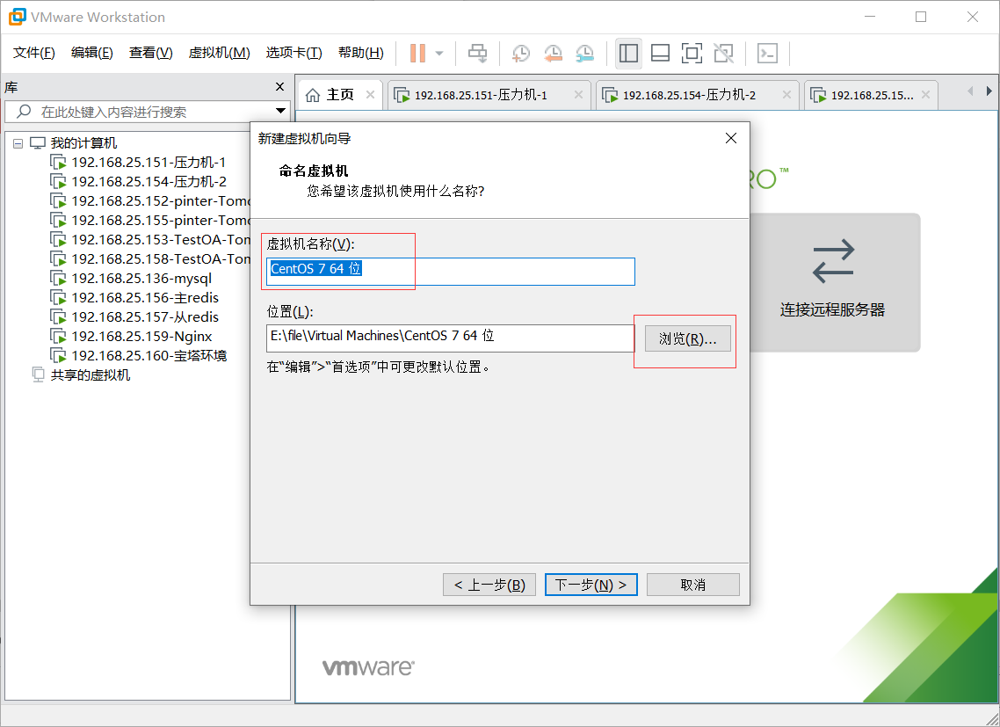Viewport: 1000px width, 727px height.
Task: Maximize the VMware Workstation window
Action: [921, 18]
